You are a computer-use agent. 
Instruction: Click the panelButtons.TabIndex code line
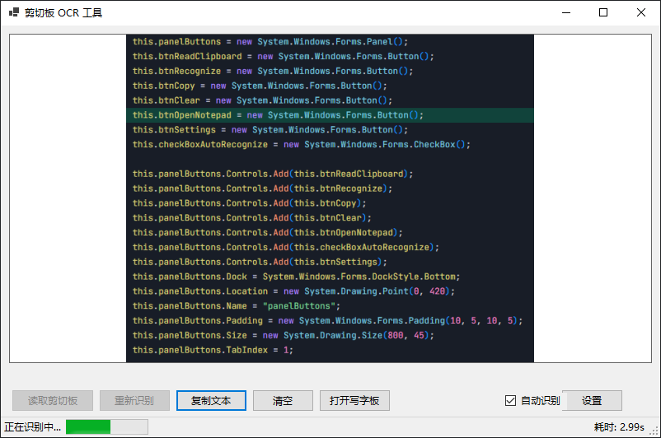(x=213, y=351)
